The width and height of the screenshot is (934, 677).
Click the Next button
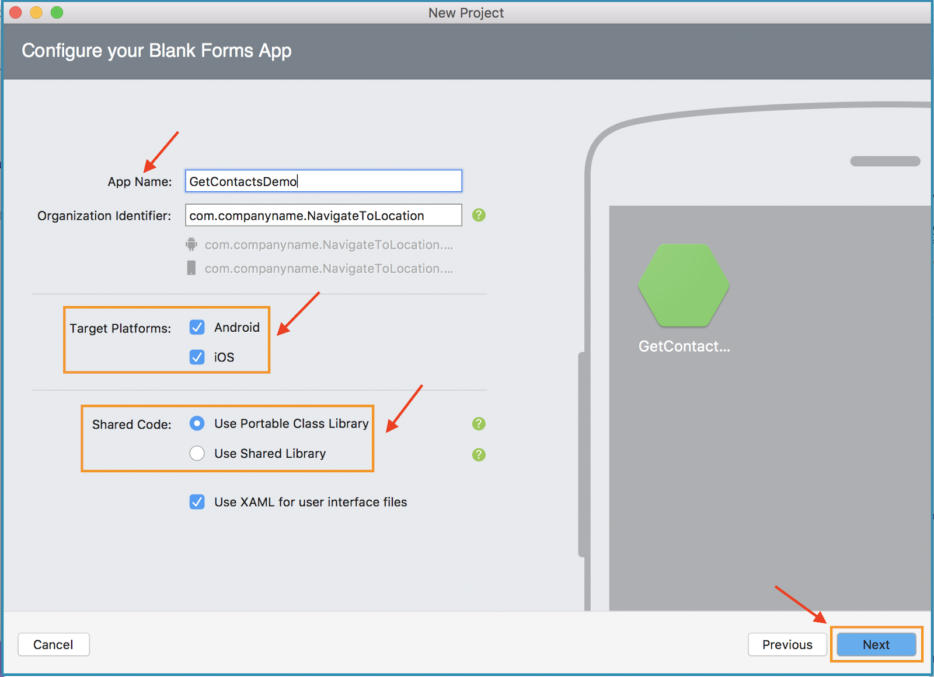(876, 644)
